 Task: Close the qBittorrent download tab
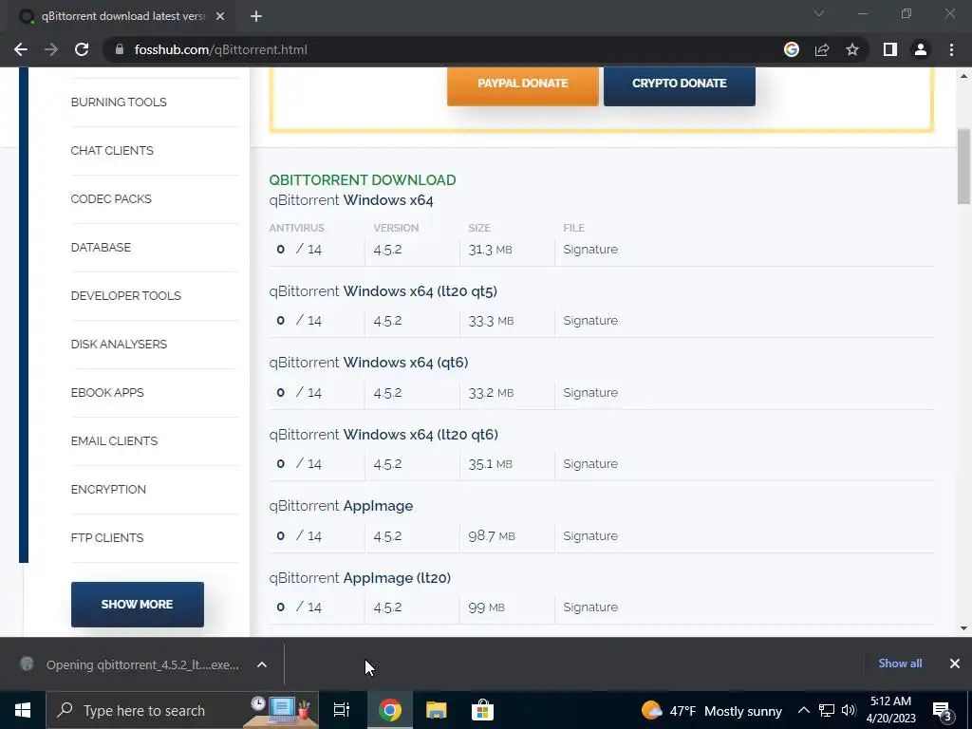(220, 17)
